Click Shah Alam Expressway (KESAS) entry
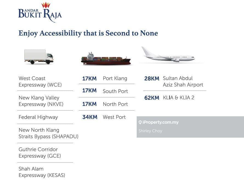Viewport: 244px width, 194px height. pos(42,172)
